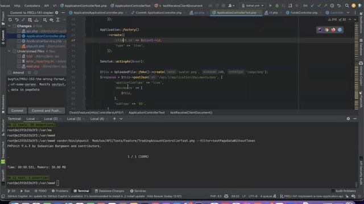Image resolution: width=364 pixels, height=204 pixels.
Task: Click the Git rollback undo icon in top toolbar
Action: 339,6
